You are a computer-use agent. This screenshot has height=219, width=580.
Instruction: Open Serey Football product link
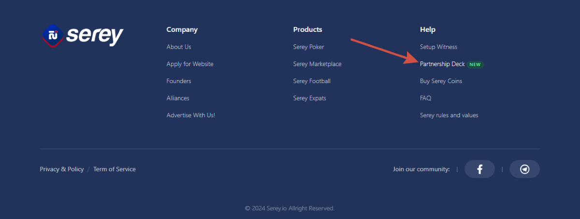(x=312, y=81)
